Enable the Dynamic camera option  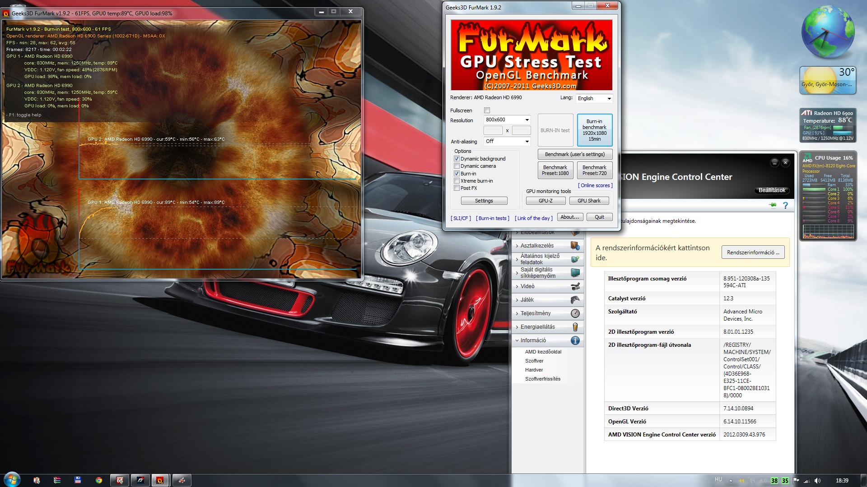(457, 166)
